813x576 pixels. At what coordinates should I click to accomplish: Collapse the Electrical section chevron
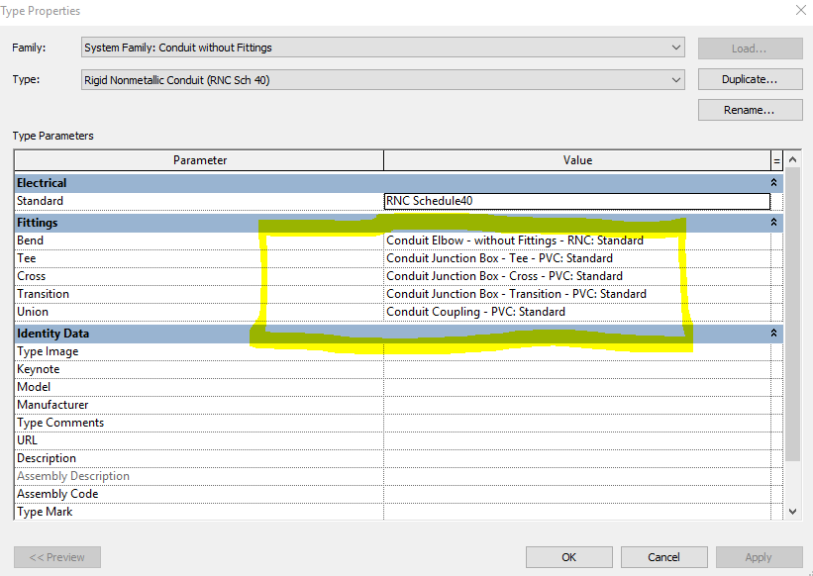click(x=773, y=182)
